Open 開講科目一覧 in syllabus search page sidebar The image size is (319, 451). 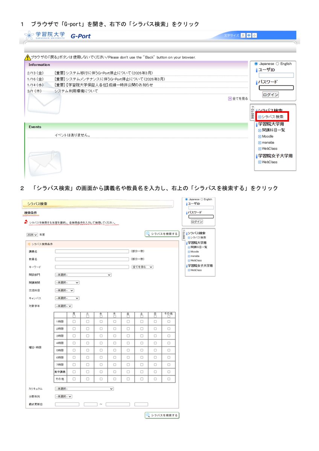click(x=199, y=247)
